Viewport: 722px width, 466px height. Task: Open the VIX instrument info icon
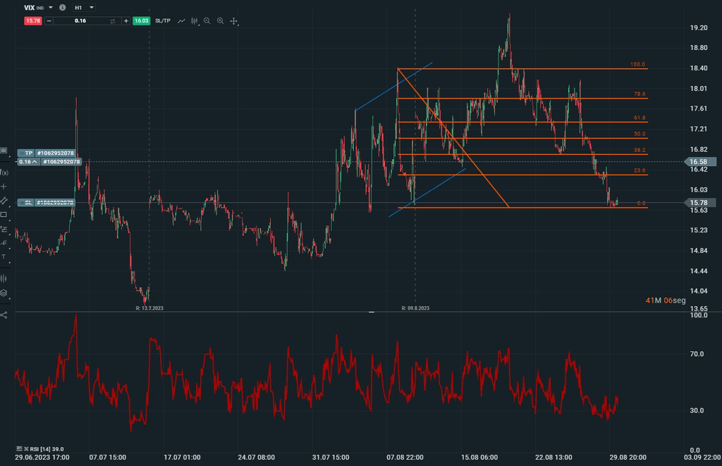(x=63, y=7)
